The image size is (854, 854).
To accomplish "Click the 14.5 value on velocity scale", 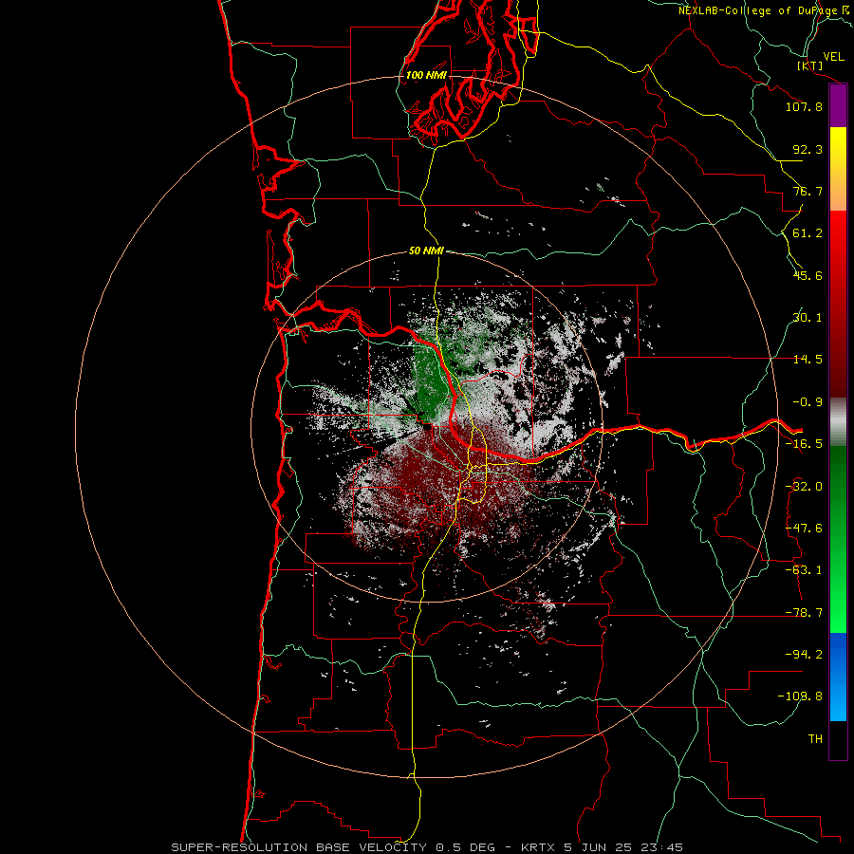I will coord(808,360).
